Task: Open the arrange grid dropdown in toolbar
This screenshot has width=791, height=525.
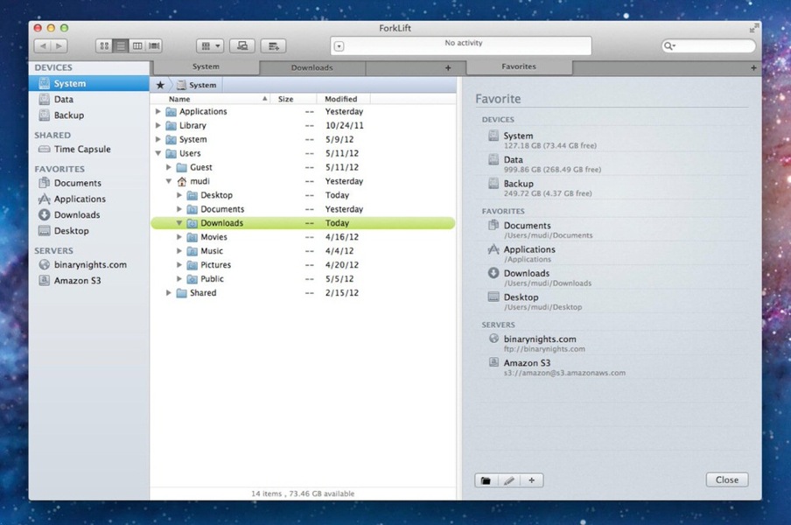Action: pyautogui.click(x=210, y=45)
